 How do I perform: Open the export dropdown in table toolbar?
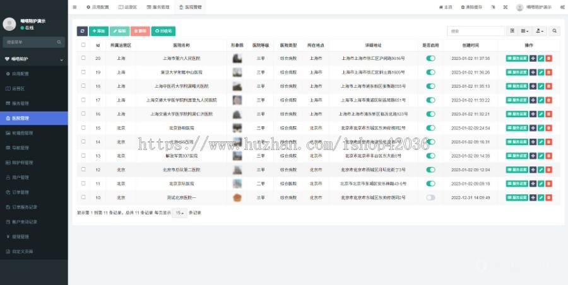coord(540,31)
